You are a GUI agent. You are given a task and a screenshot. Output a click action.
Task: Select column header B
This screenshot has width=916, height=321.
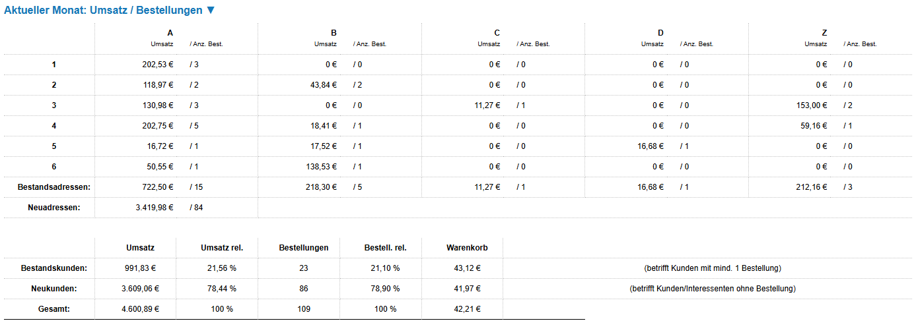pos(334,33)
